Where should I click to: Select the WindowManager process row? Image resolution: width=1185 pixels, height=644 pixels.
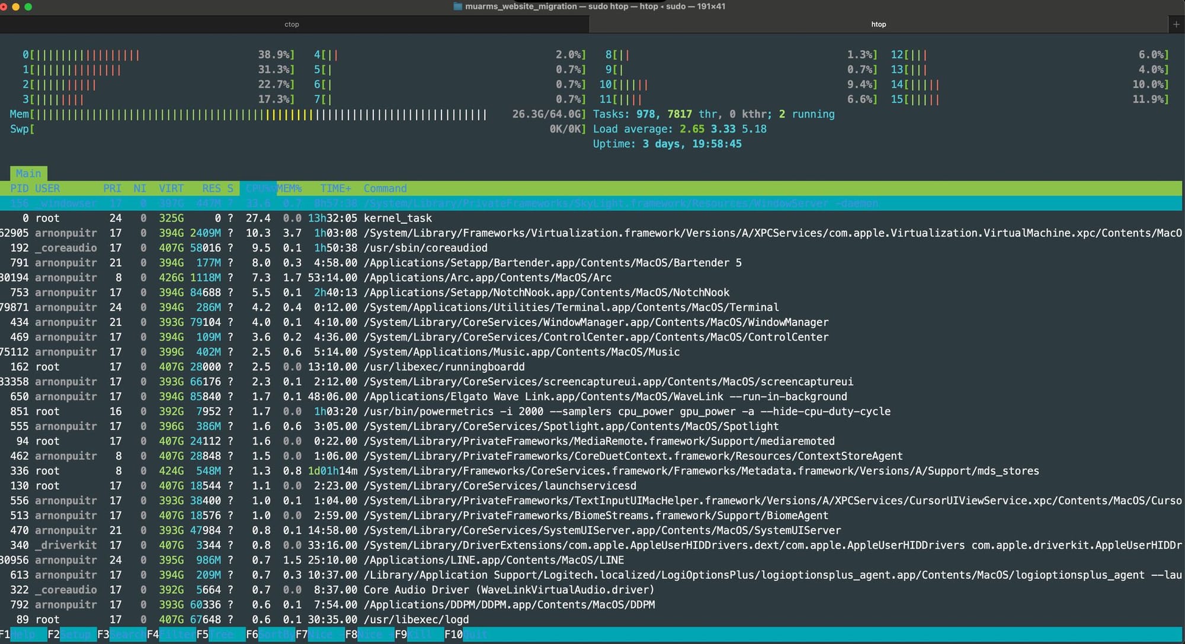591,322
